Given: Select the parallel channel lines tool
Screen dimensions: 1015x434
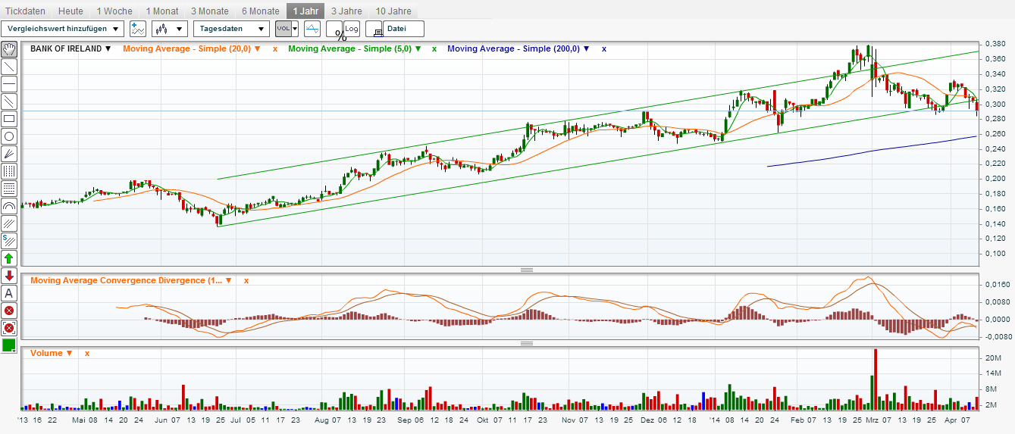Looking at the screenshot, I should (9, 101).
